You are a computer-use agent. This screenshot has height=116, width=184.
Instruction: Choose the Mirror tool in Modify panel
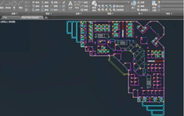click(45, 6)
